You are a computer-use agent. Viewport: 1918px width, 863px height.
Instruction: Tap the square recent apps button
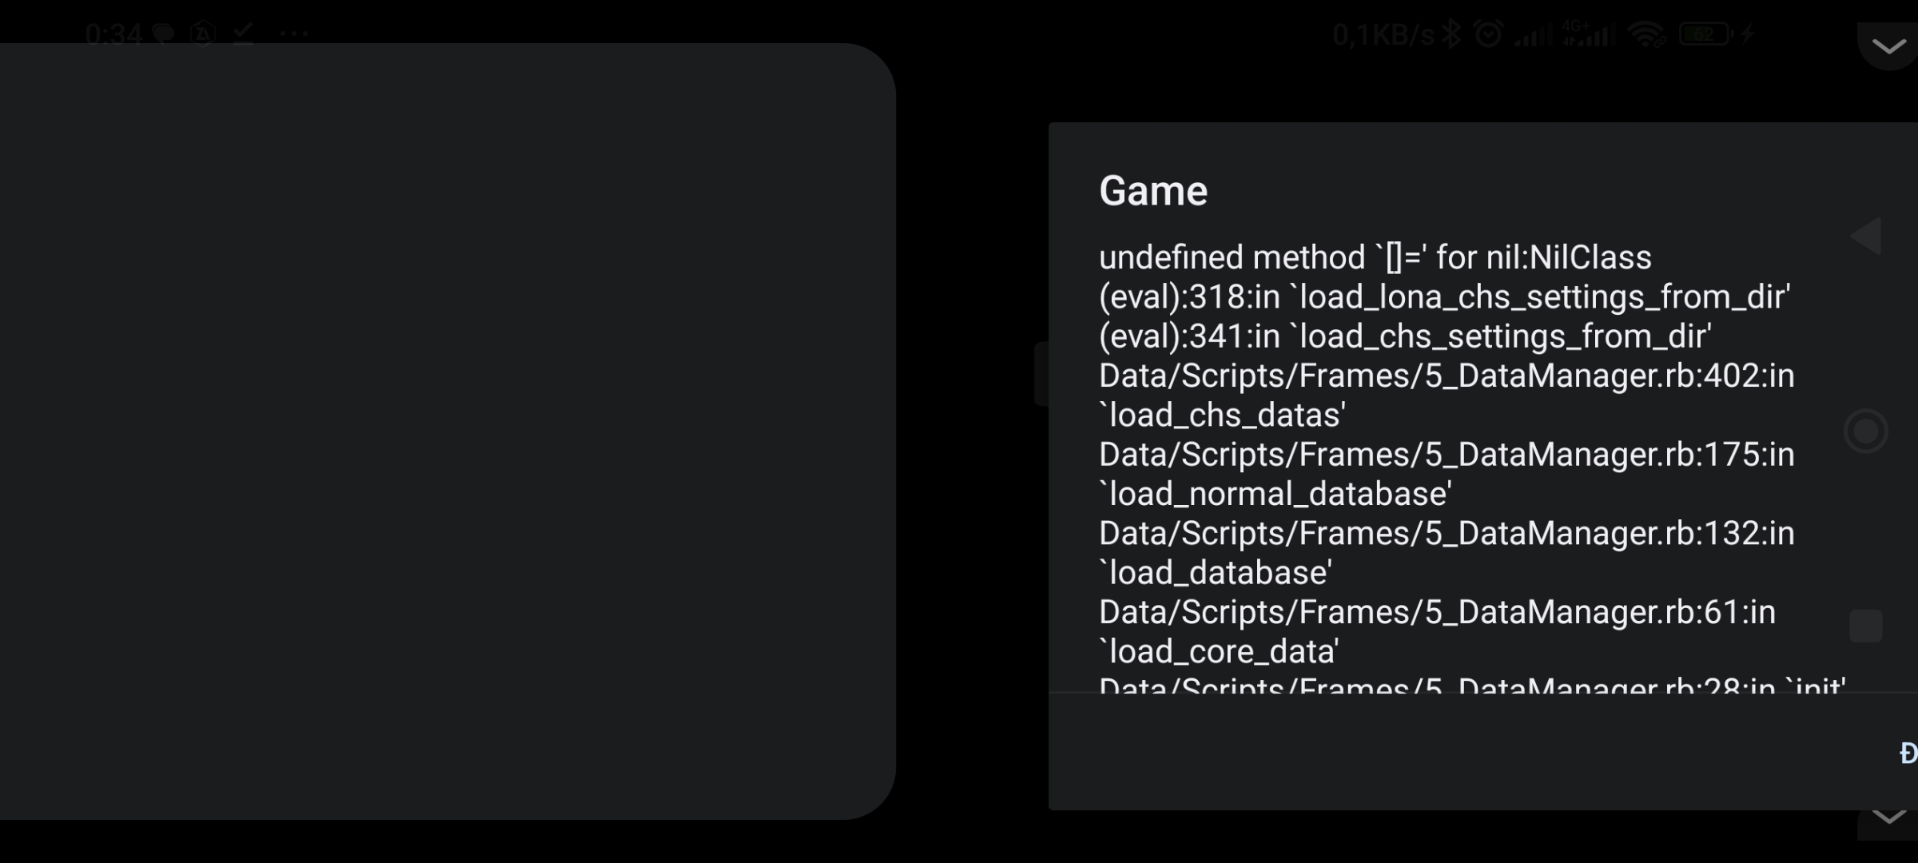coord(1866,626)
